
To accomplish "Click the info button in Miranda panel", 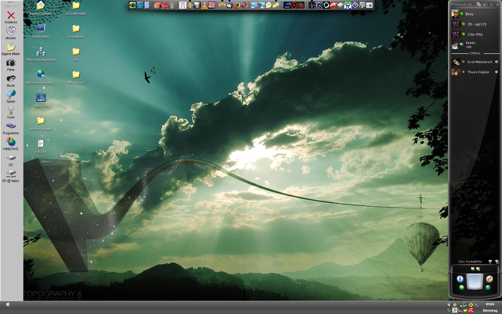I will point(460,279).
